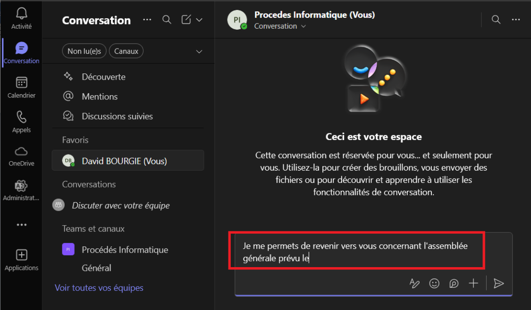Open OneDrive from the left rail
Screen dimensions: 531x310
tap(21, 152)
